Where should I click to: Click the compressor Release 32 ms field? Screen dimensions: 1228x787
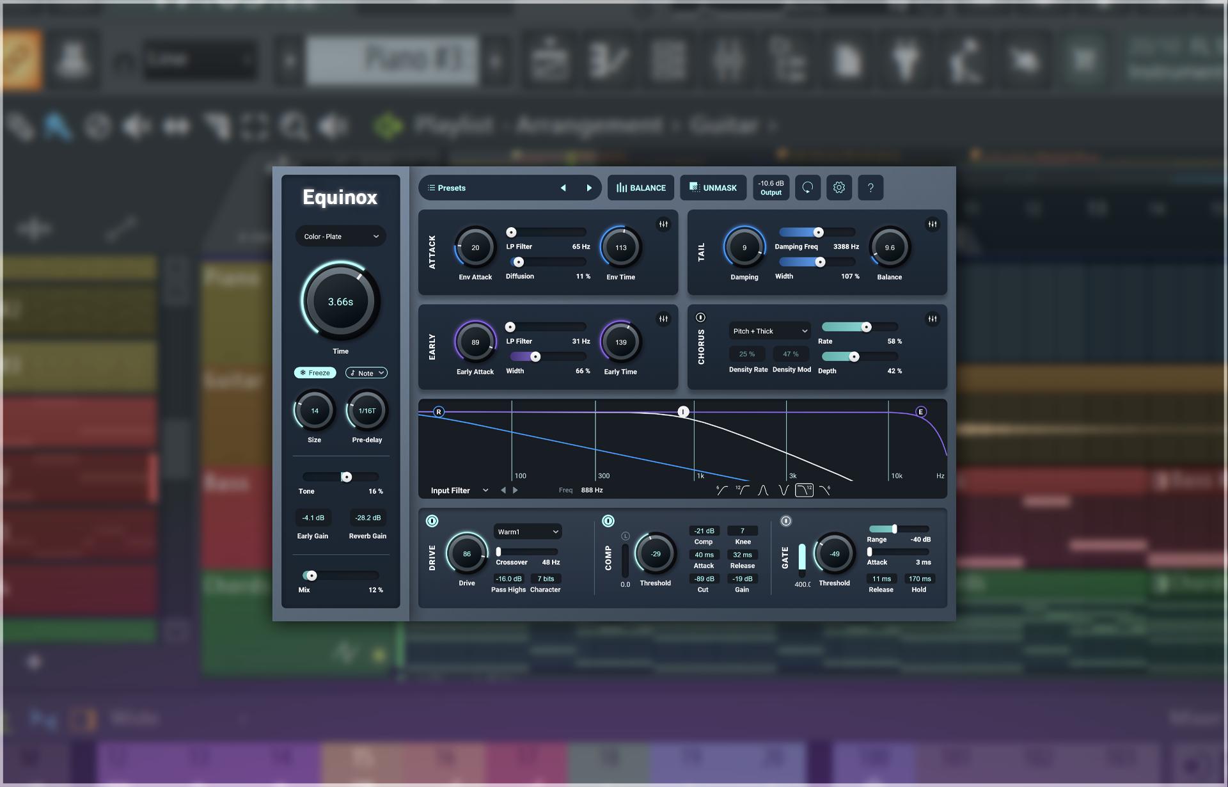743,555
